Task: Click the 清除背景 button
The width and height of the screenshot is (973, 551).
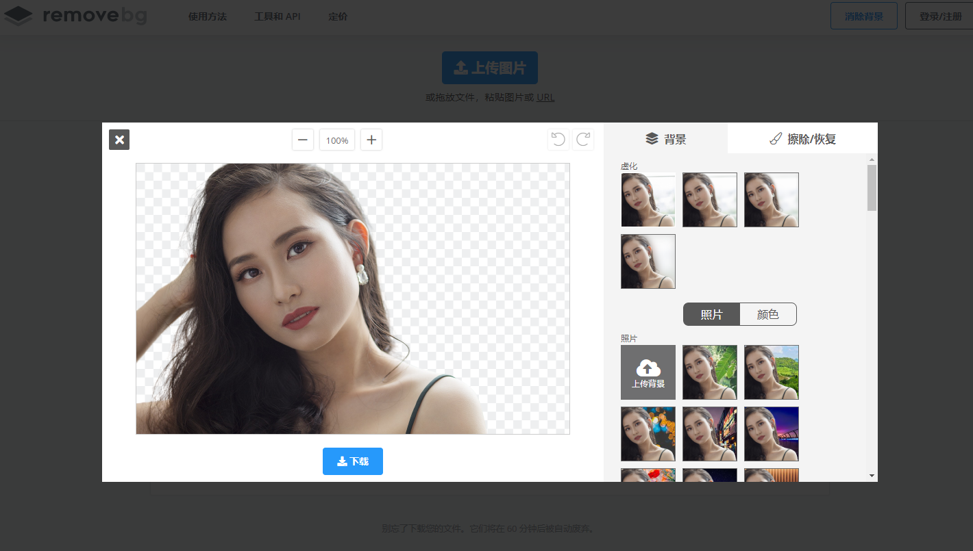Action: click(864, 16)
